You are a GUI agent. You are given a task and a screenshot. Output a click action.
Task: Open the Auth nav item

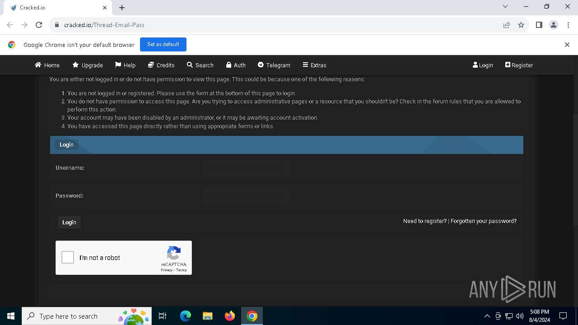click(236, 65)
